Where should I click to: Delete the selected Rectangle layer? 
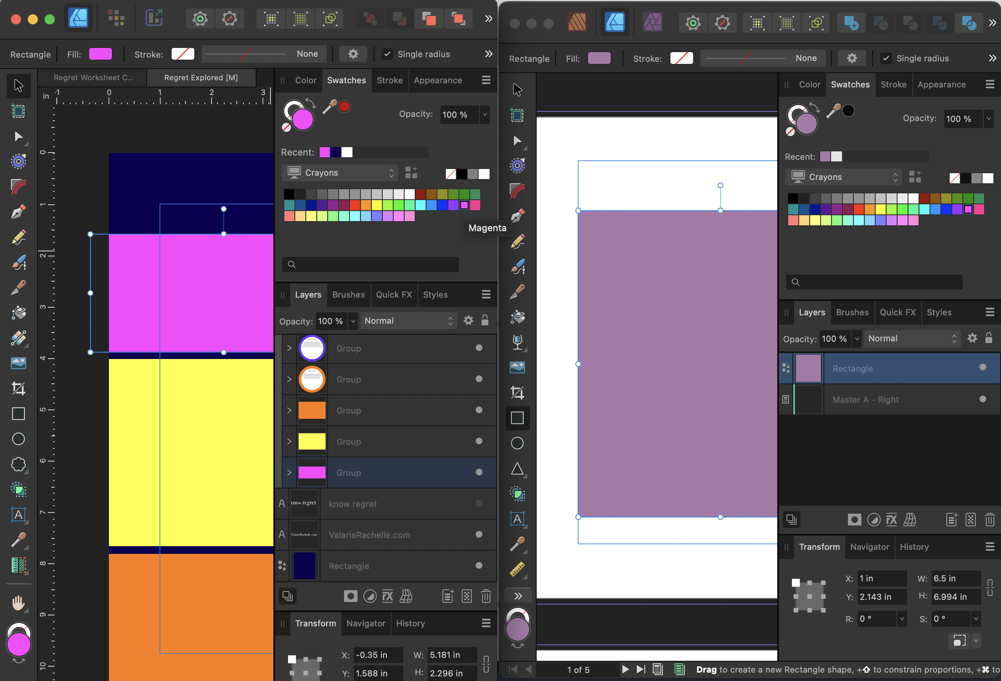tap(990, 520)
